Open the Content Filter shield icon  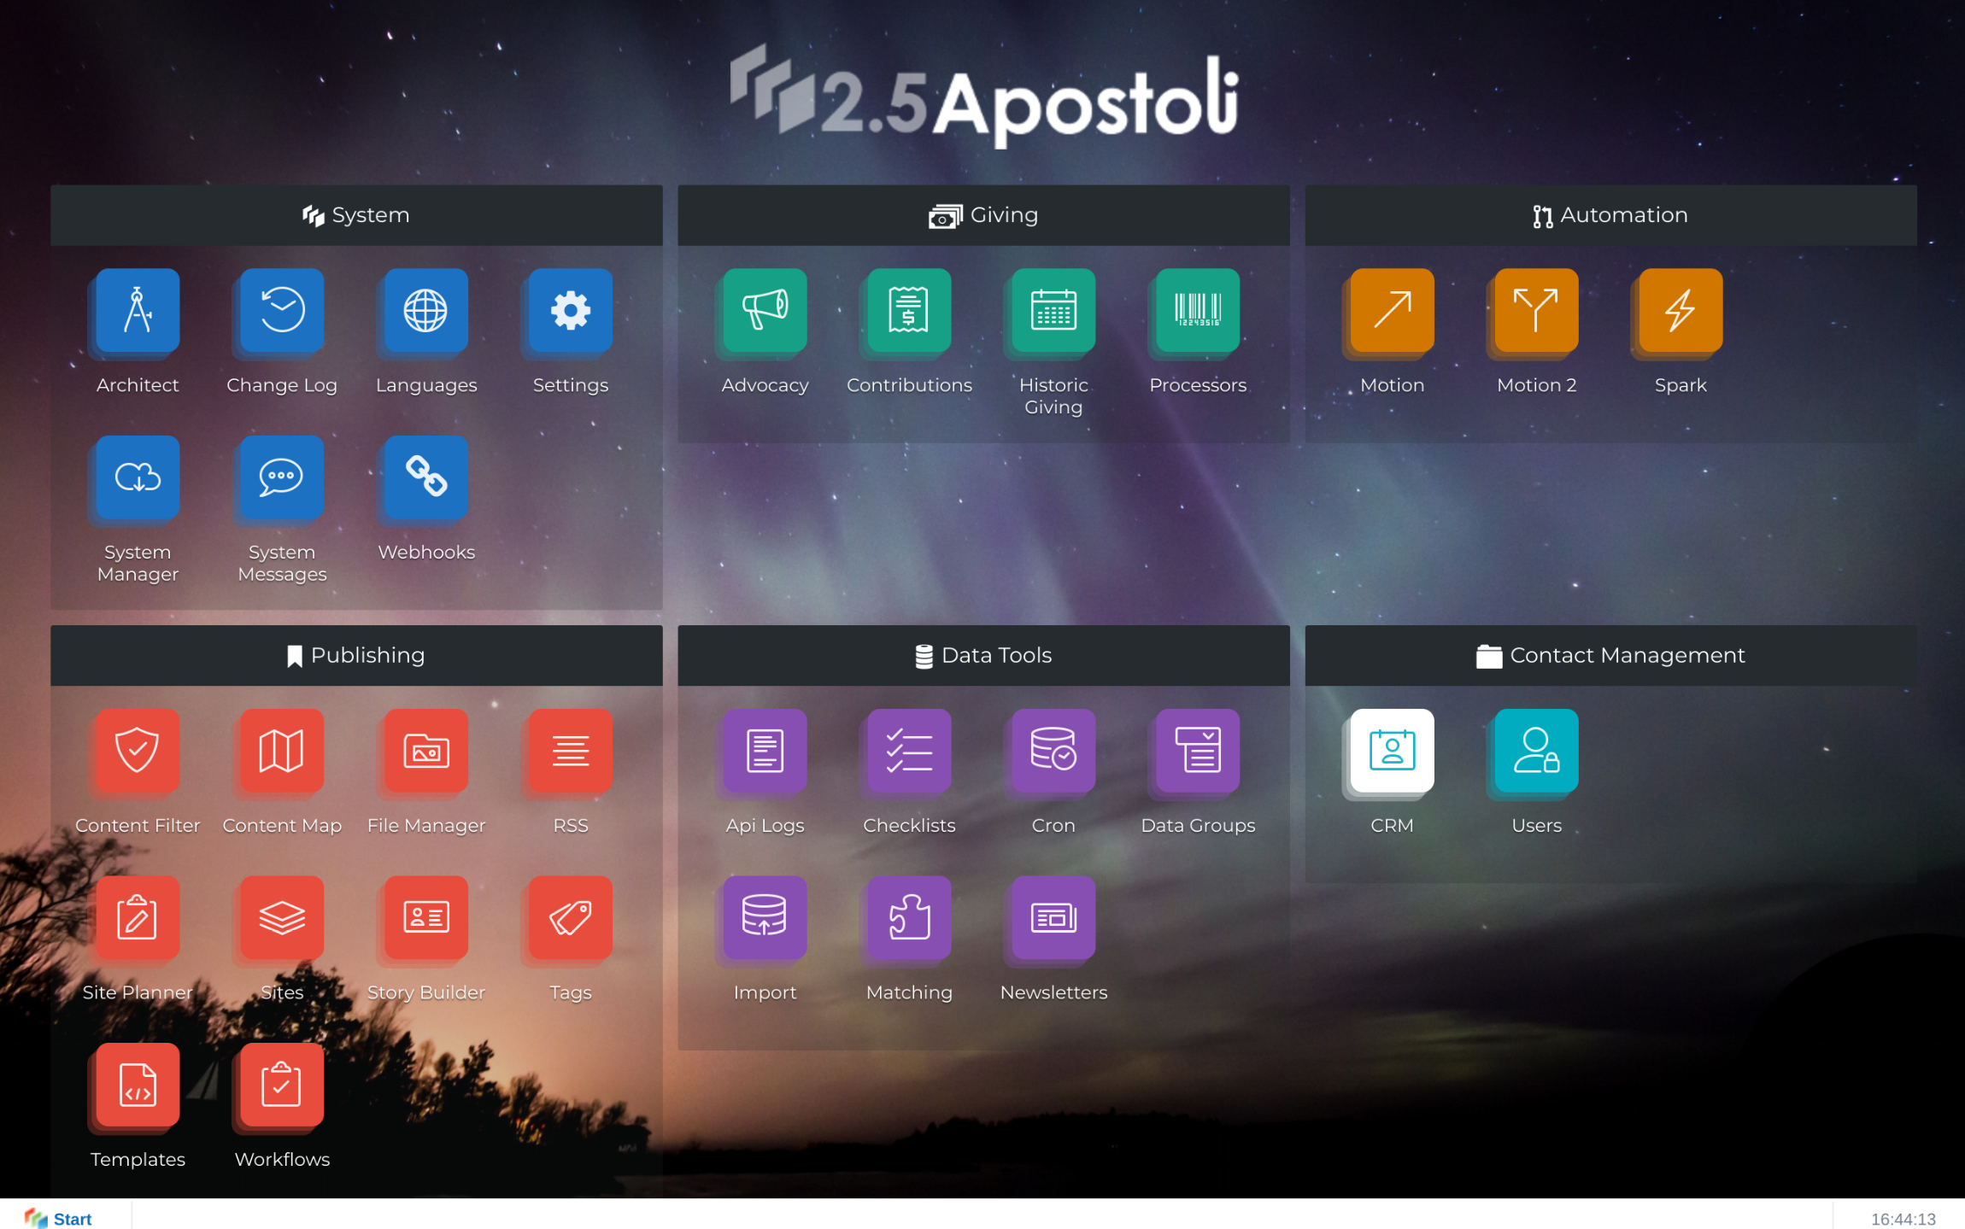pyautogui.click(x=138, y=750)
